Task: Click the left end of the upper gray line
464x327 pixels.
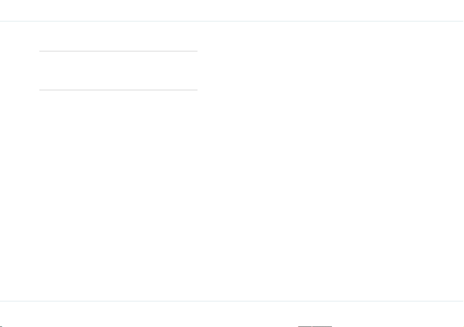Action: (x=40, y=51)
